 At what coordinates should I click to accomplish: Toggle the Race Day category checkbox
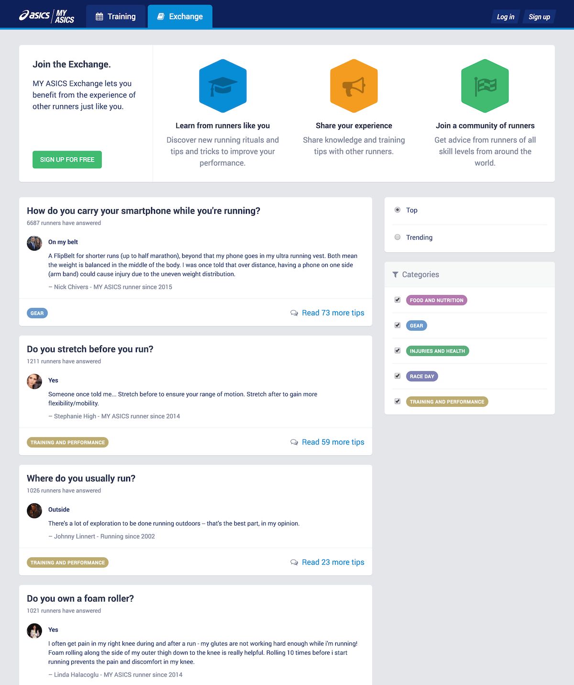coord(397,376)
